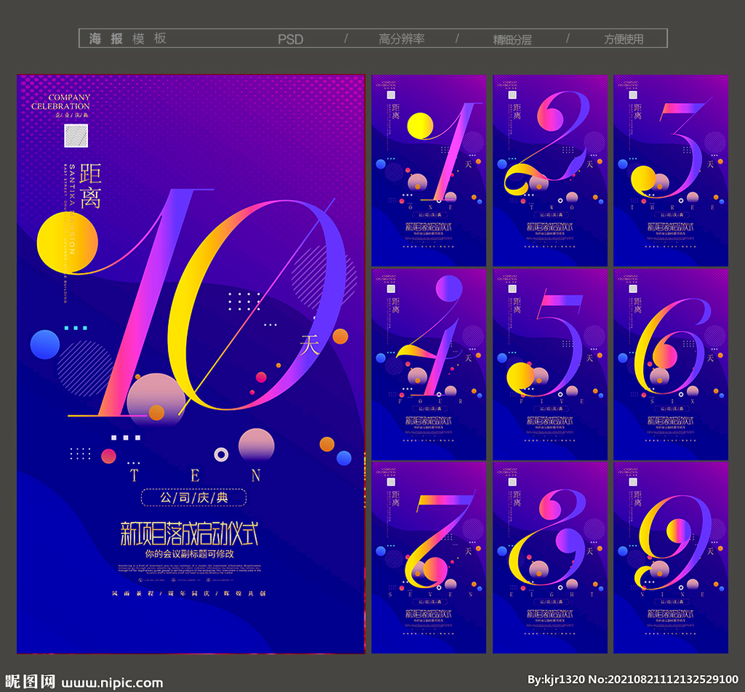This screenshot has height=692, width=745.
Task: Select the number 9 countdown poster thumbnail
Action: point(671,558)
